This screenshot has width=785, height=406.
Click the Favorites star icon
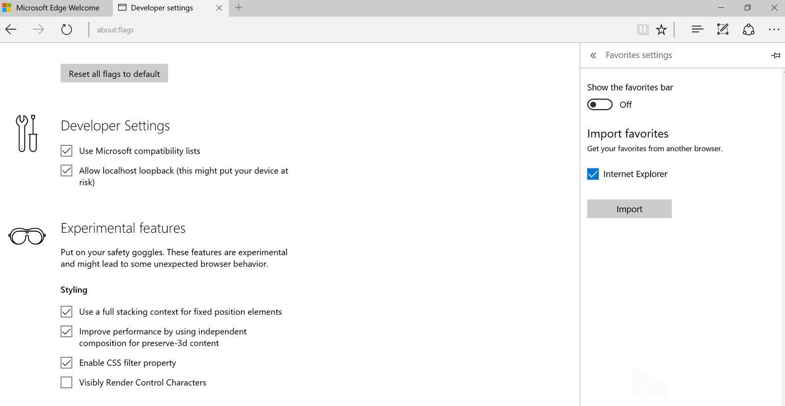pos(661,29)
